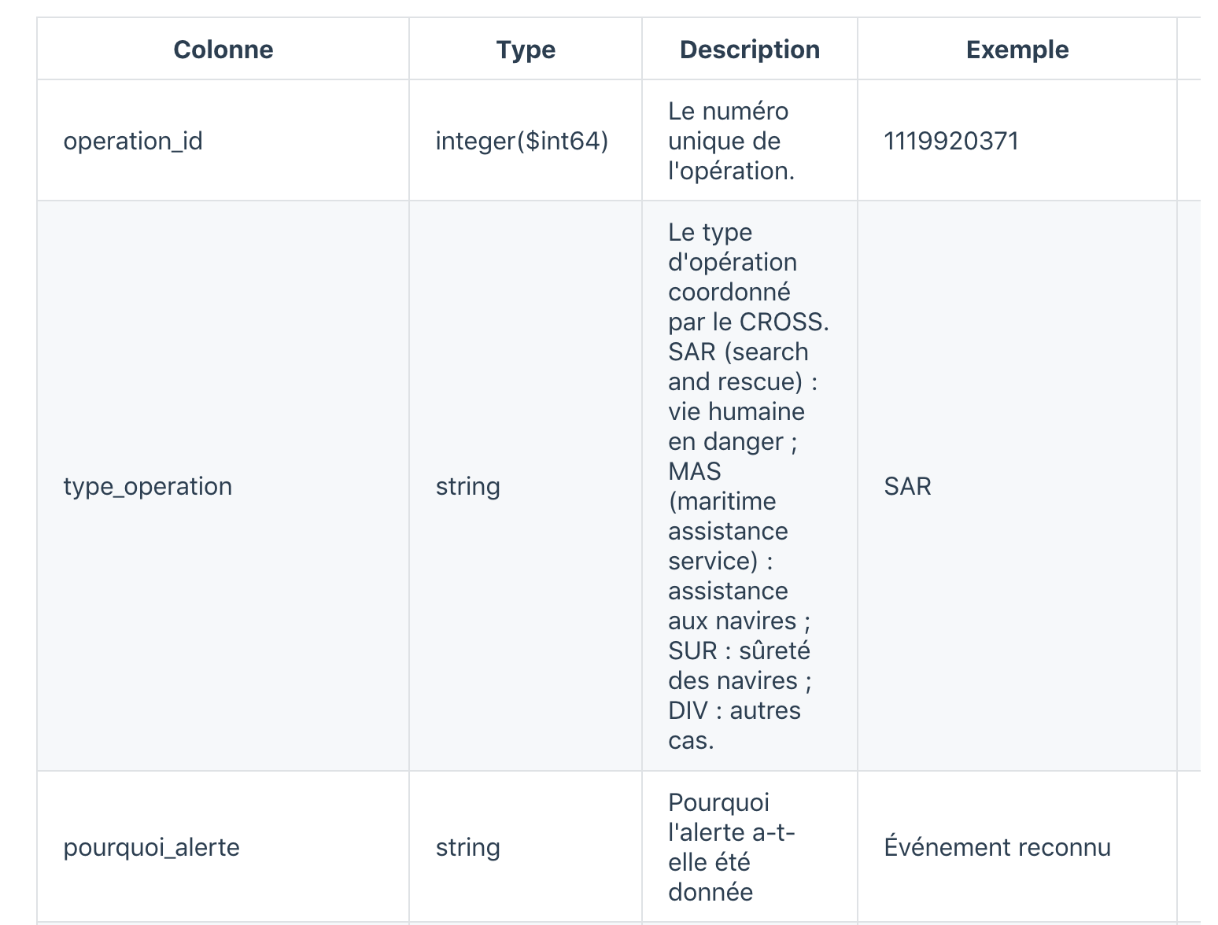Select the example value 1119920371
Viewport: 1218px width, 925px height.
coord(951,141)
